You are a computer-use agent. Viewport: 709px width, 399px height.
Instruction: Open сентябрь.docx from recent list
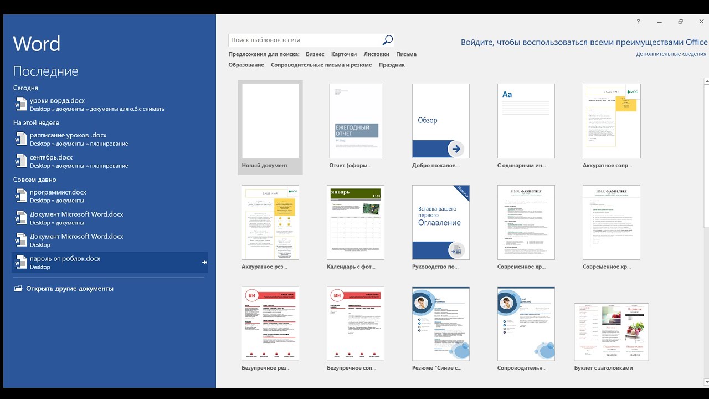(110, 161)
